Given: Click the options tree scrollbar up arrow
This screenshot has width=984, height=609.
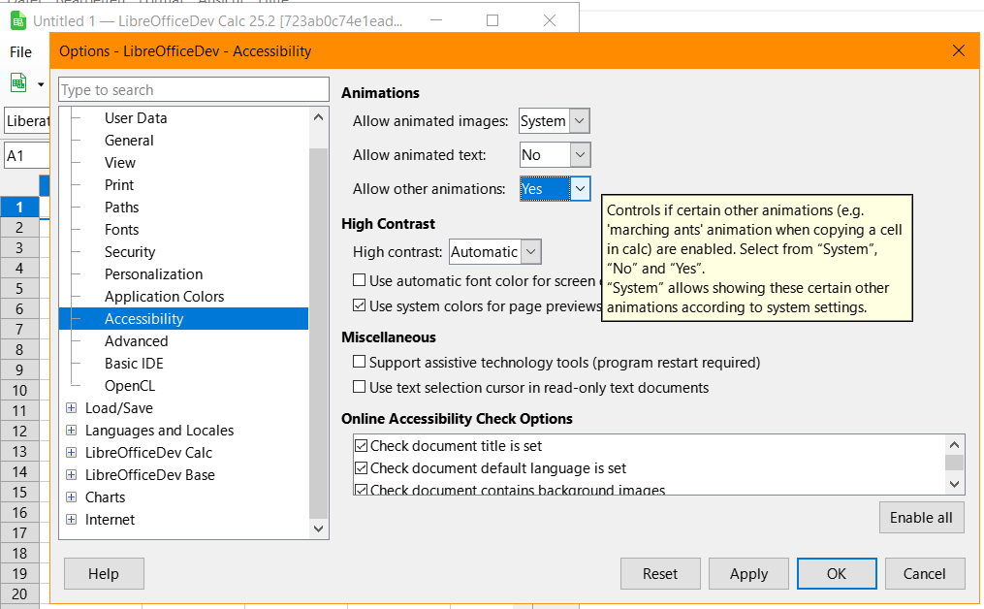Looking at the screenshot, I should [318, 117].
